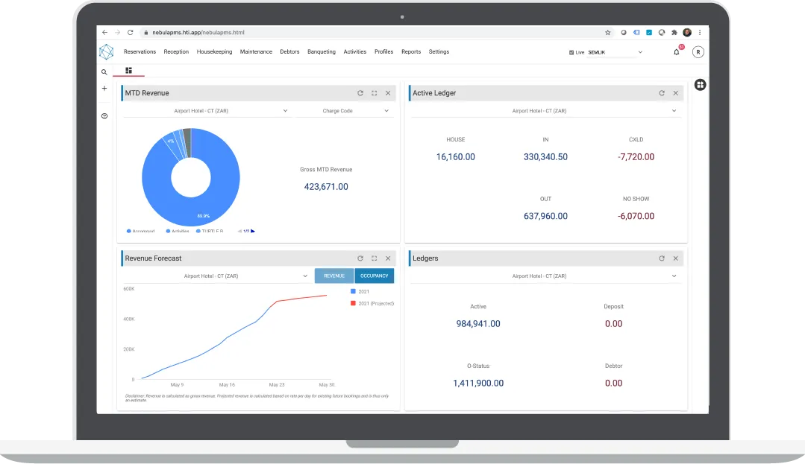Switch forecast to REVENUE view
Viewport: 805px width, 464px height.
point(334,276)
